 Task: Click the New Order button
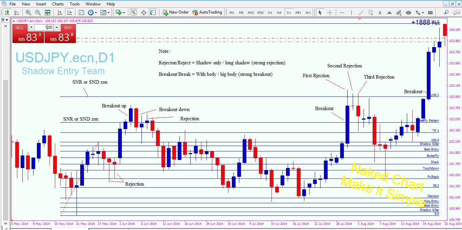tap(176, 12)
